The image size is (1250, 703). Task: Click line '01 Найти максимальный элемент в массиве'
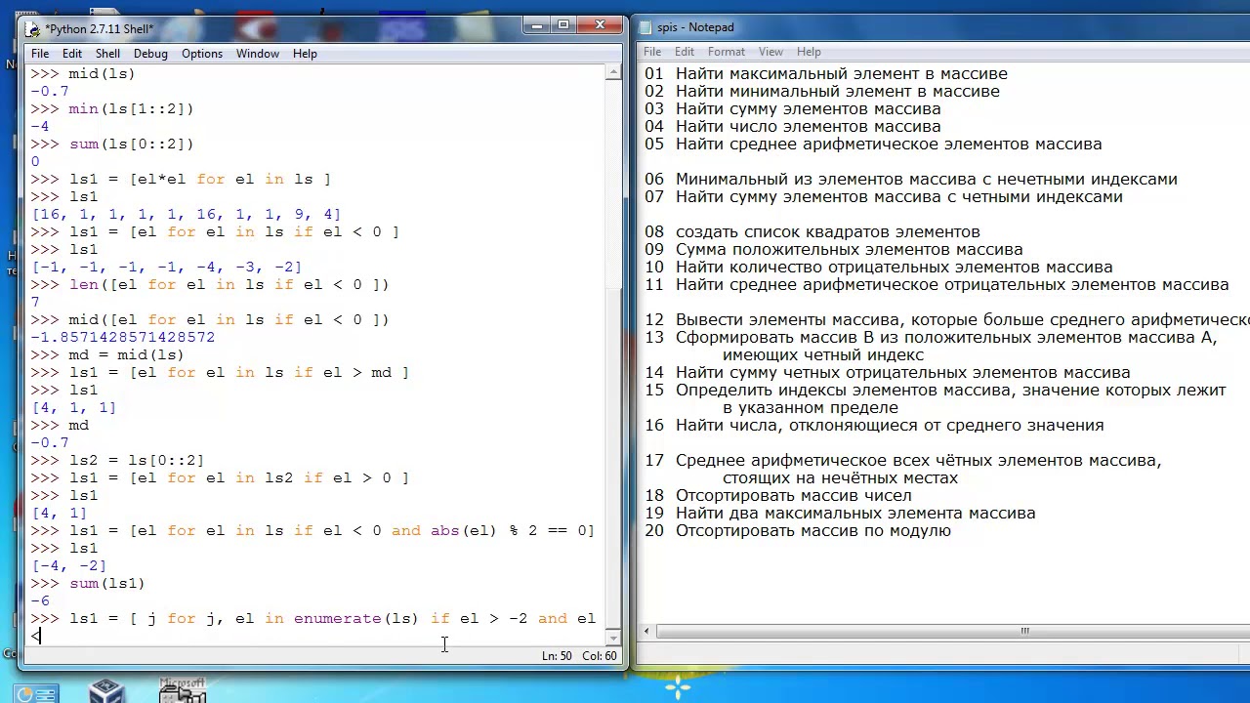coord(825,73)
